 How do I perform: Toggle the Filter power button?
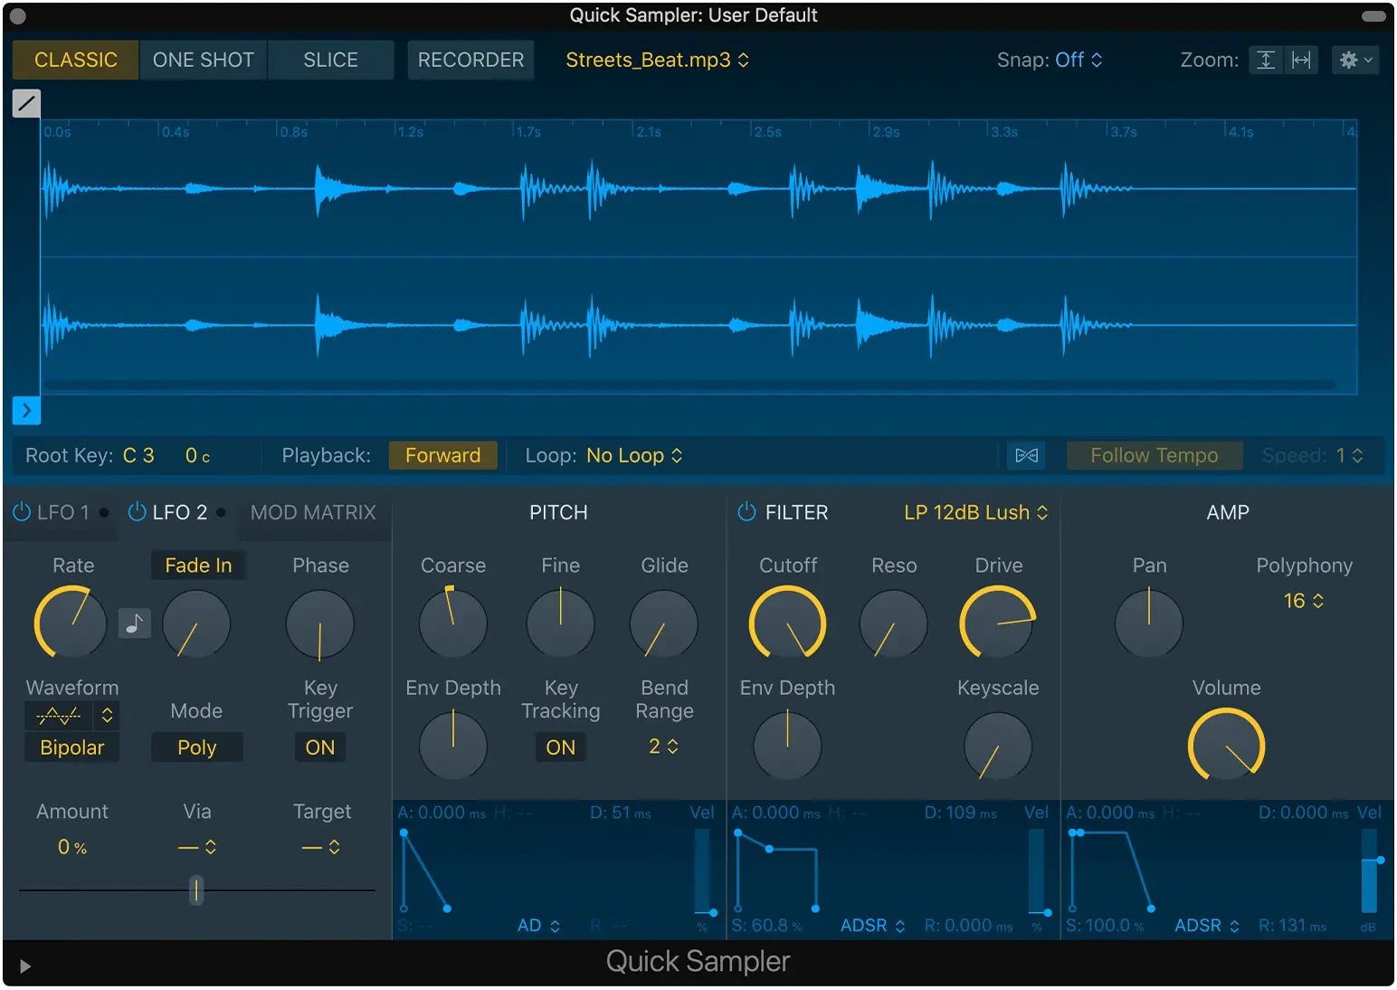pyautogui.click(x=746, y=512)
